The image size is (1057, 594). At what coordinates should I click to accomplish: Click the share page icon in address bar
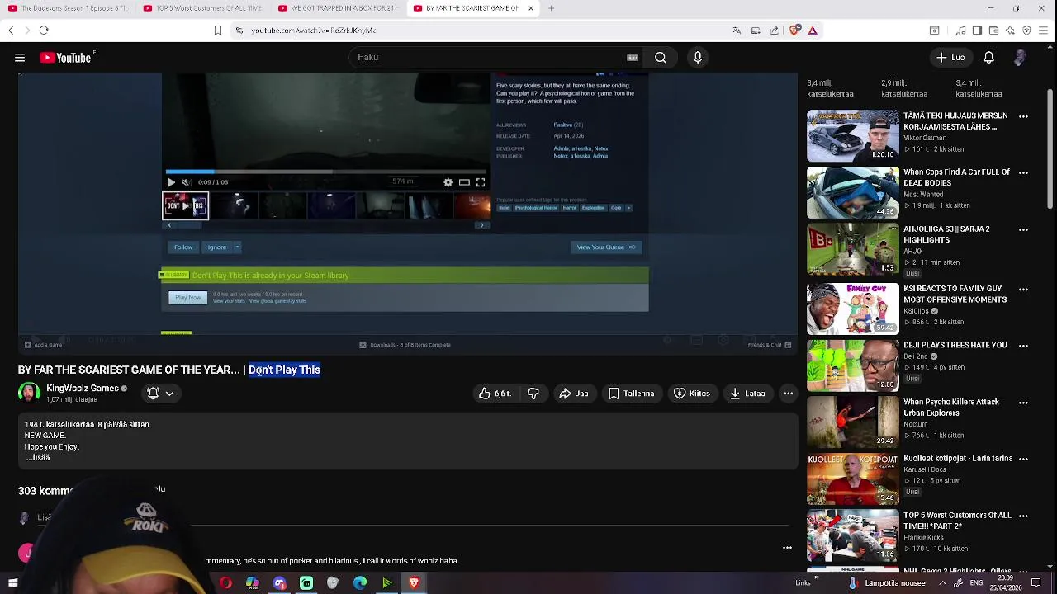pos(774,31)
